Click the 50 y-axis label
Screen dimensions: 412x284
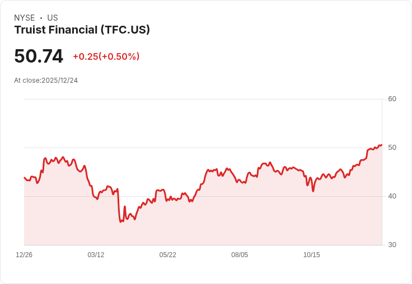coord(392,148)
